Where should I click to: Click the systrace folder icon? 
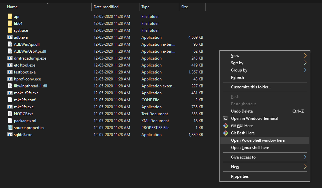click(x=10, y=30)
